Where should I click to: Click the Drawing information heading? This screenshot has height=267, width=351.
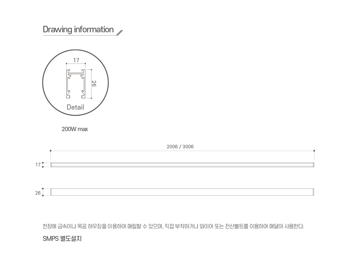[78, 29]
